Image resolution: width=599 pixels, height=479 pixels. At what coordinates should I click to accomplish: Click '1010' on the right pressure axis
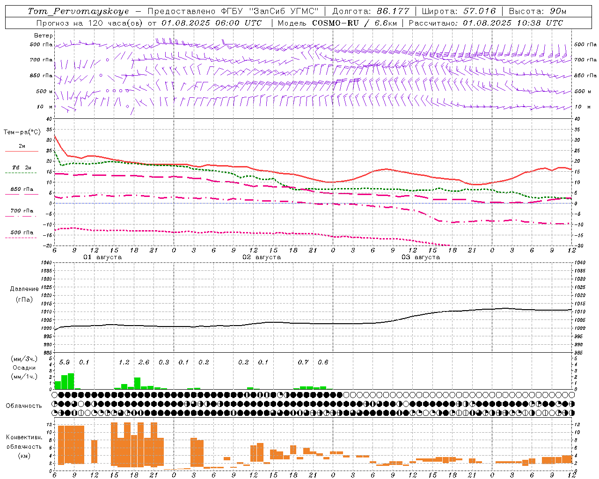580,312
